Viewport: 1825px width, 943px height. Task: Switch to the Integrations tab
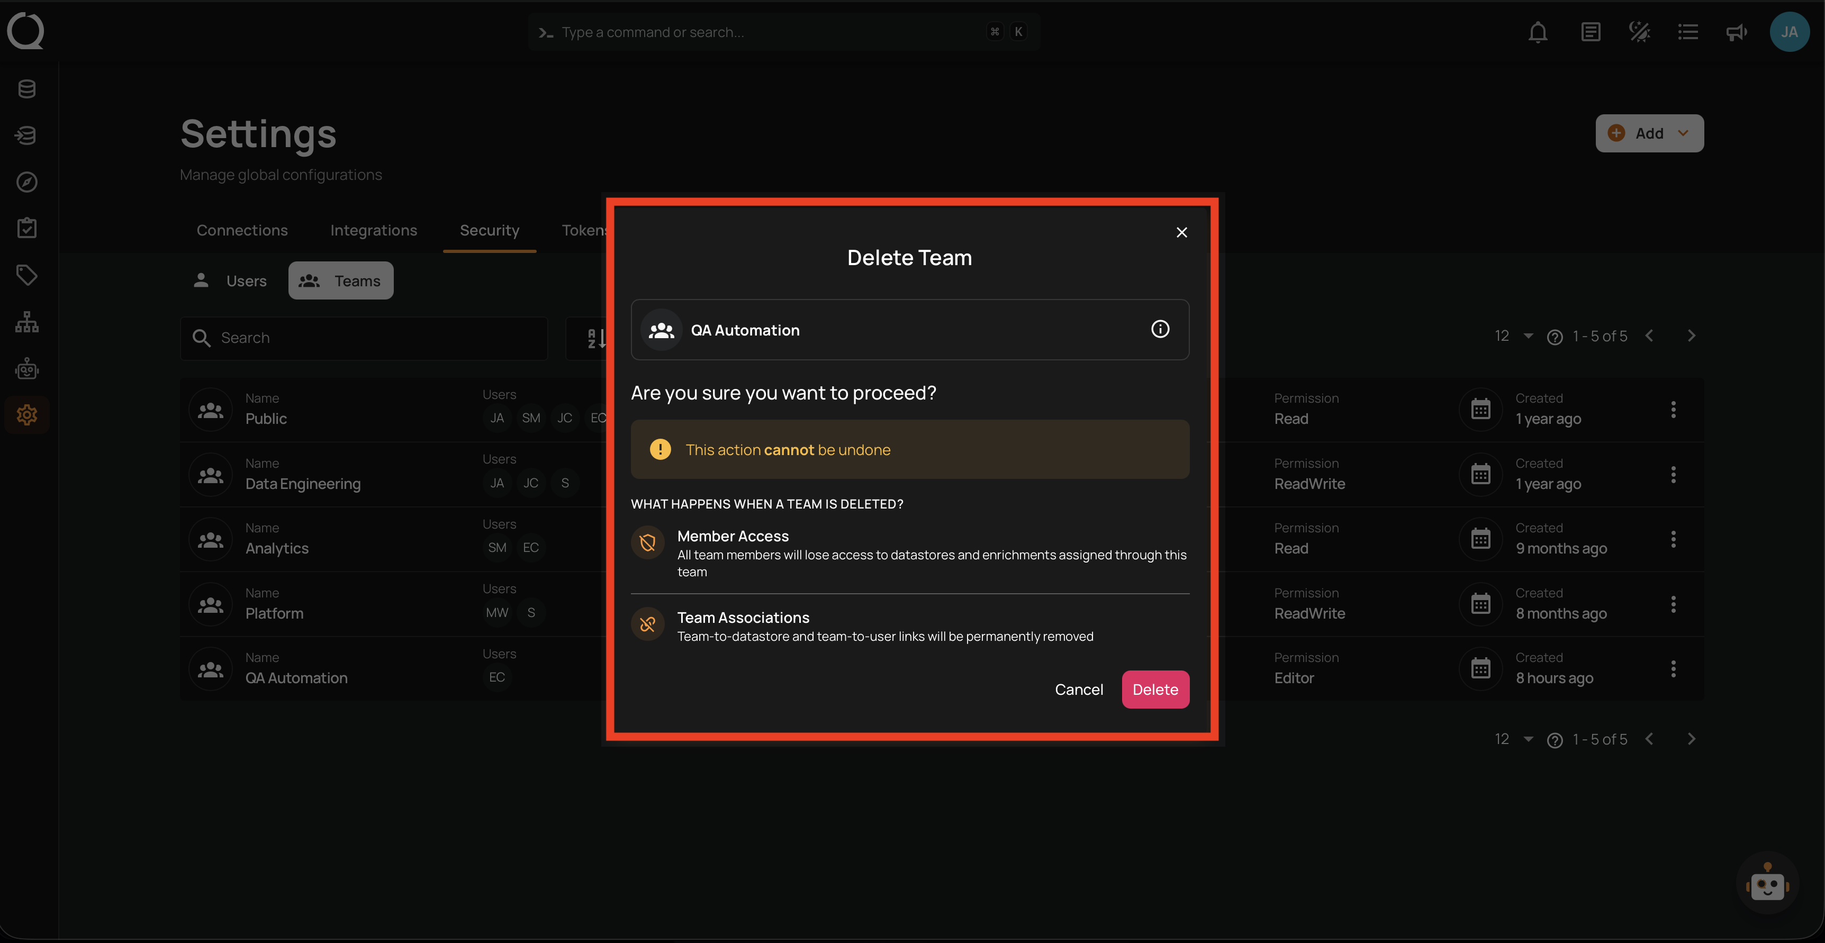(373, 230)
